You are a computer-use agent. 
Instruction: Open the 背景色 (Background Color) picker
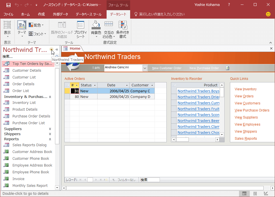pos(96,29)
